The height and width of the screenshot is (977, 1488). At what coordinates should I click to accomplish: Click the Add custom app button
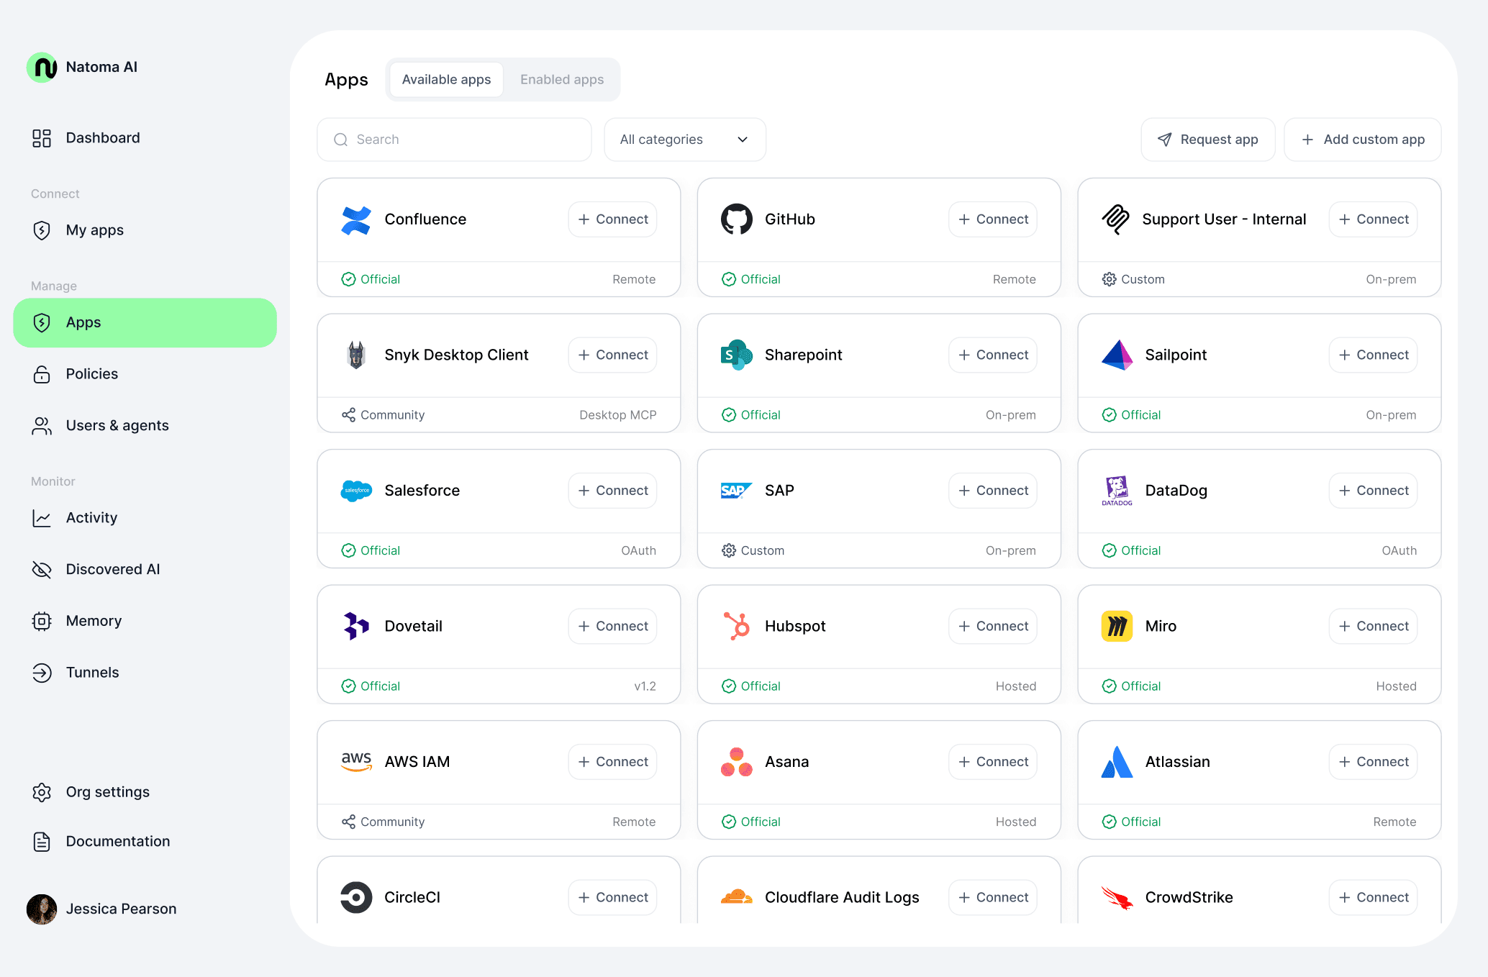tap(1362, 140)
